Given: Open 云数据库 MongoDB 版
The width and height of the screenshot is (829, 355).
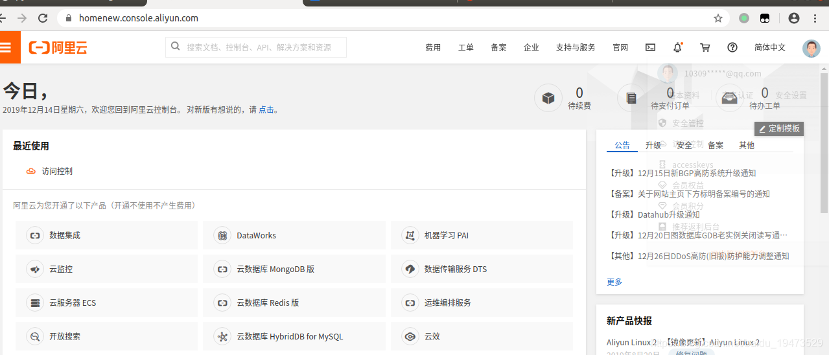Looking at the screenshot, I should (294, 269).
